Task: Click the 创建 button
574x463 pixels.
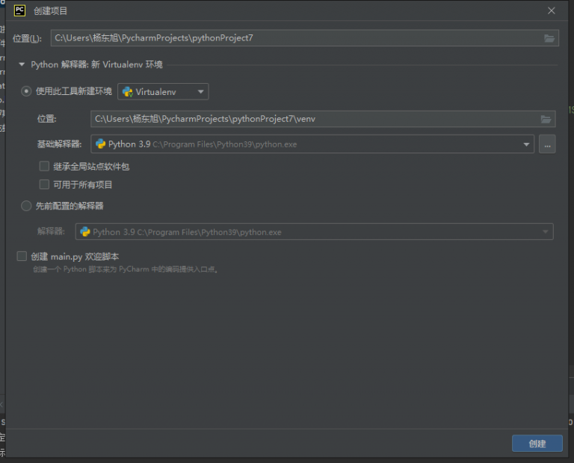Action: [x=537, y=444]
